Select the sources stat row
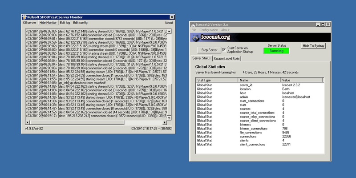Viewport: 356px width, 178px height. click(259, 109)
